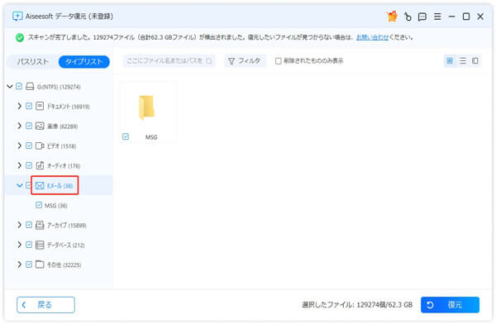
Task: Uncheck the アーカイブ checkbox
Action: click(x=29, y=225)
